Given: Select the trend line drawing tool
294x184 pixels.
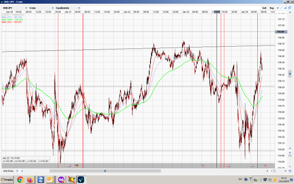Looking at the screenshot, I should 281,8.
